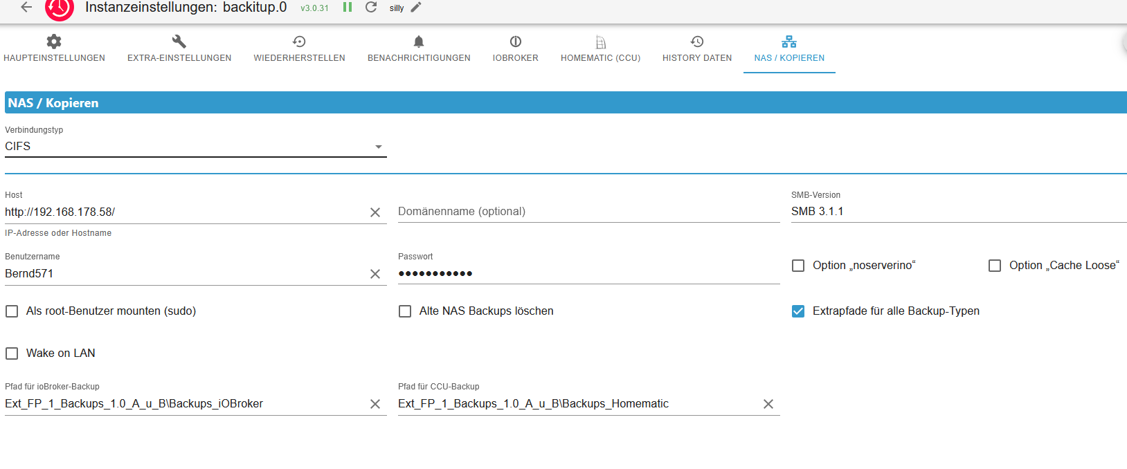Viewport: 1127px width, 469px height.
Task: Open the Haupteinstellungen tab
Action: [54, 49]
